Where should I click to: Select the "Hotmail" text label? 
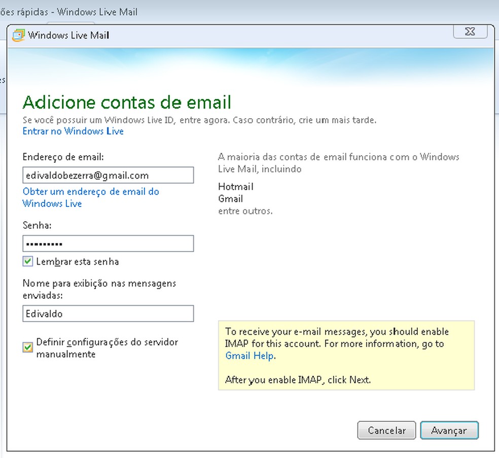tap(235, 187)
